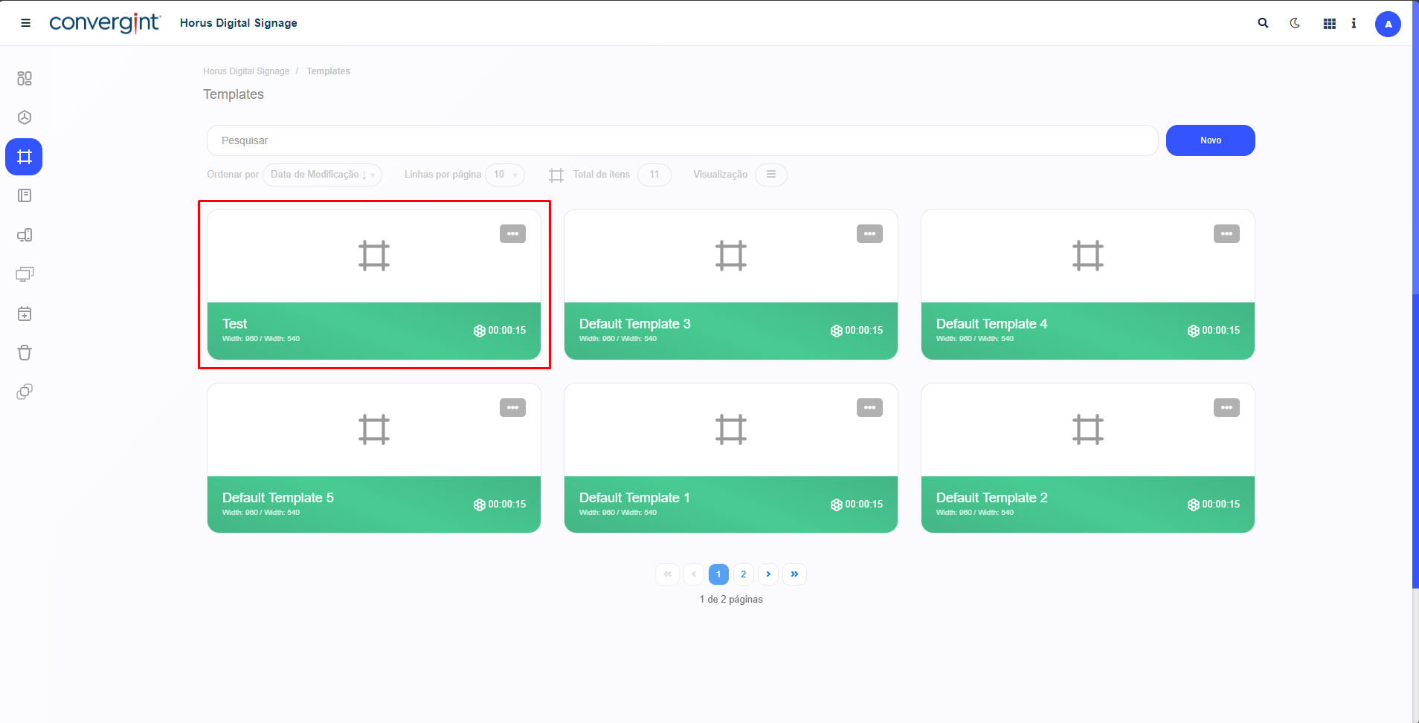1419x723 pixels.
Task: Click the Horus Digital Signage breadcrumb link
Action: pyautogui.click(x=246, y=71)
